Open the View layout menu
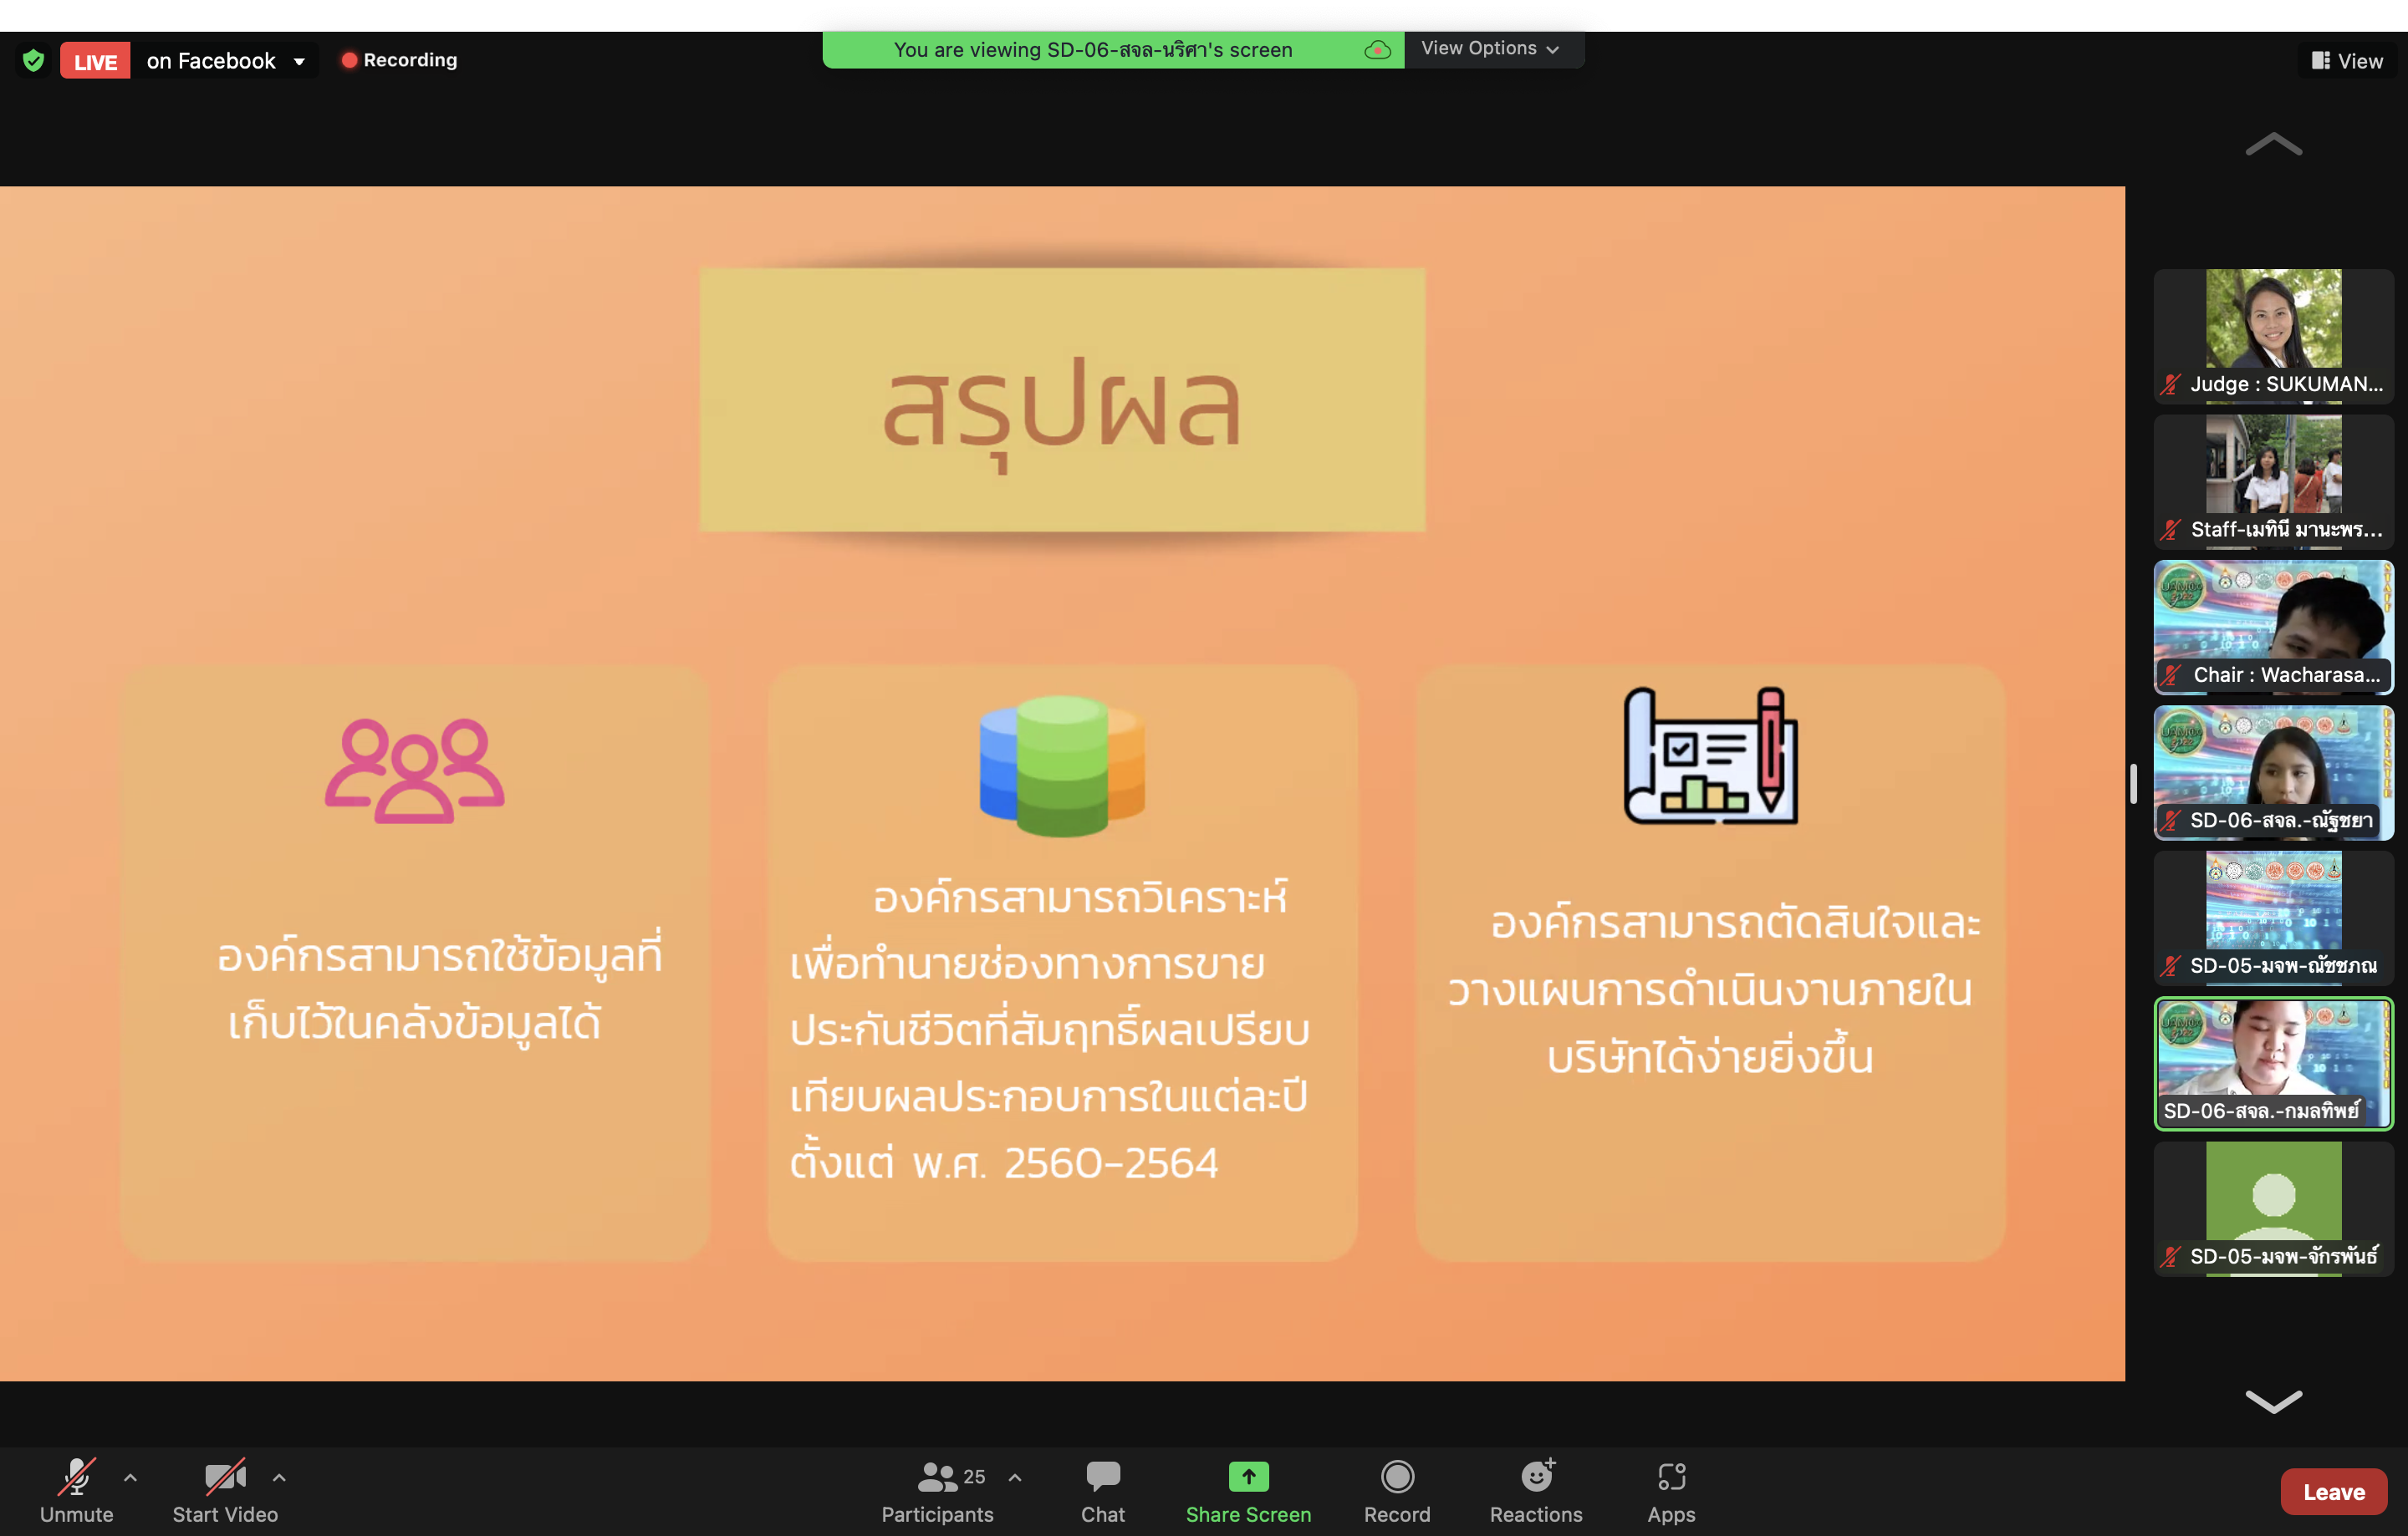Viewport: 2408px width, 1536px height. [x=2346, y=61]
